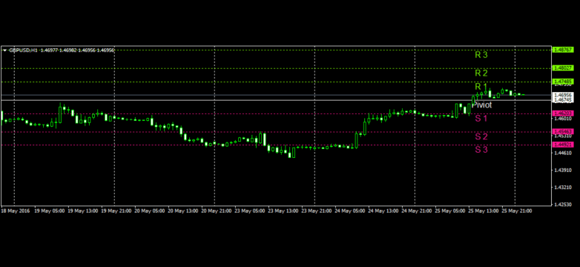Image resolution: width=580 pixels, height=267 pixels.
Task: Select the 1.44921 support price tag
Action: click(x=562, y=145)
